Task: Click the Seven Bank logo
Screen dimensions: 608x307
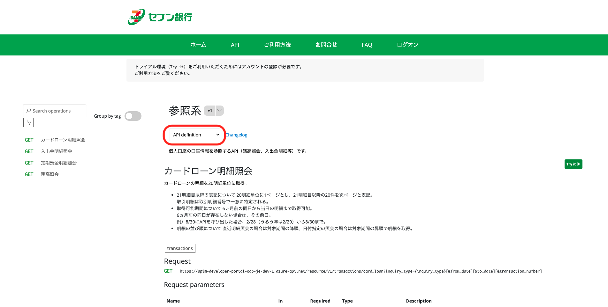Action: pos(160,17)
